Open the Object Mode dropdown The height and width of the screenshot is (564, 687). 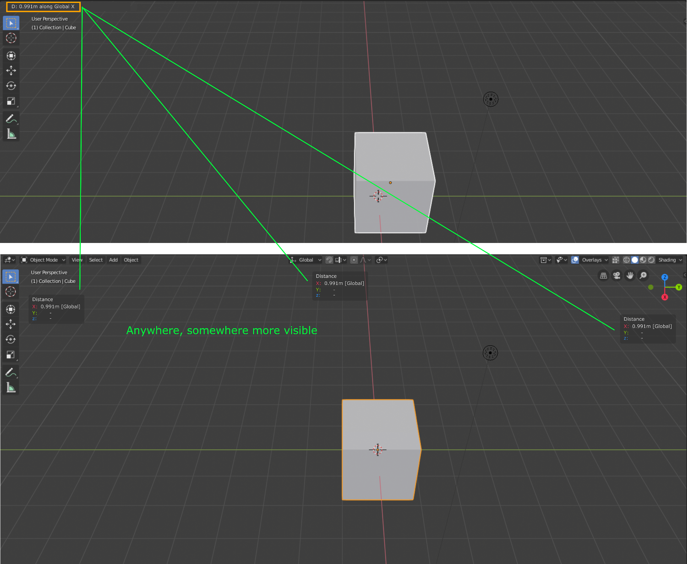(43, 260)
